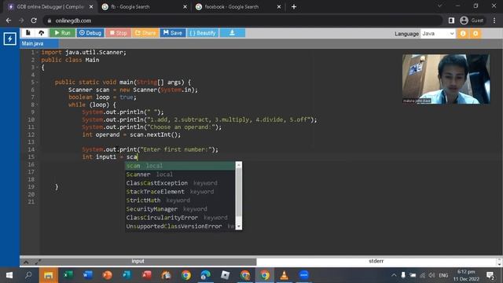The image size is (503, 283).
Task: Click the autocomplete scrollbar down arrow
Action: 238,226
